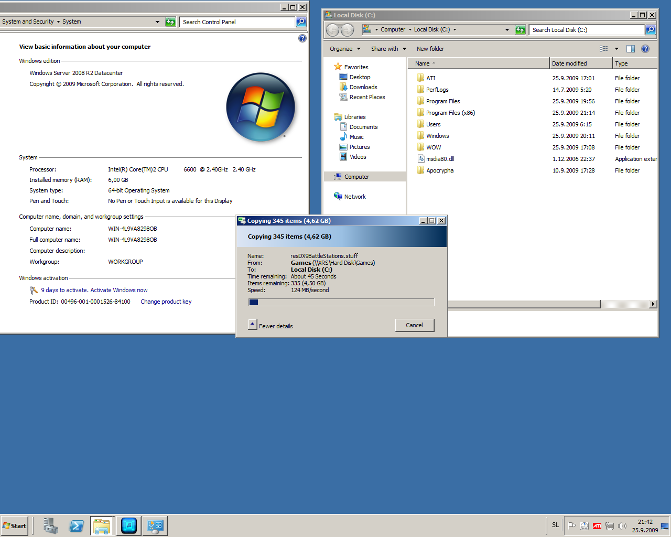This screenshot has width=671, height=537.
Task: Click Computer breadcrumb in Explorer address bar
Action: click(x=393, y=30)
